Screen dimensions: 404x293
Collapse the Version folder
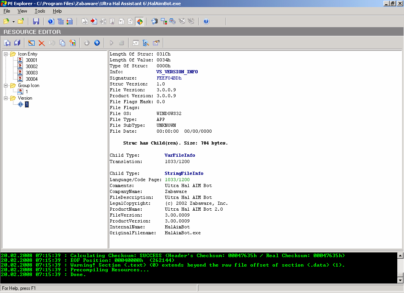6,98
